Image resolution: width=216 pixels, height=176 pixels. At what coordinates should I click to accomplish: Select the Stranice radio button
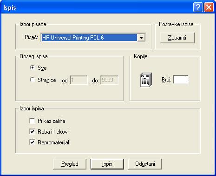pyautogui.click(x=32, y=80)
